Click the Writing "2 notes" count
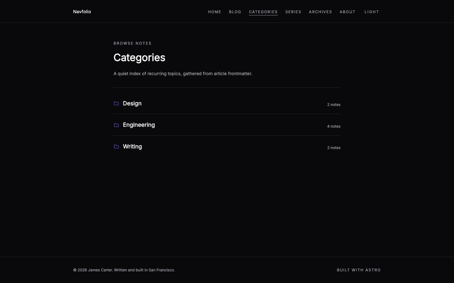The width and height of the screenshot is (454, 283). click(334, 148)
